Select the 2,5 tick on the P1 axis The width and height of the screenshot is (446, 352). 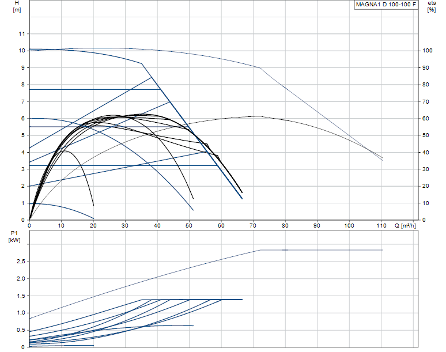21,262
